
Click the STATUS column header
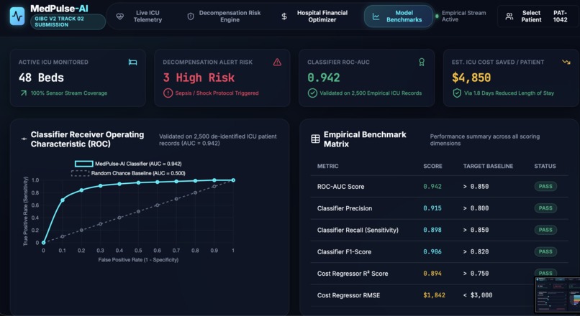click(x=545, y=166)
